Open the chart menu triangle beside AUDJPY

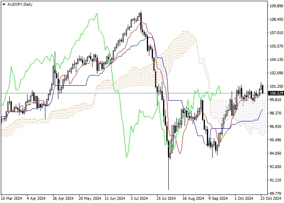coord(4,4)
